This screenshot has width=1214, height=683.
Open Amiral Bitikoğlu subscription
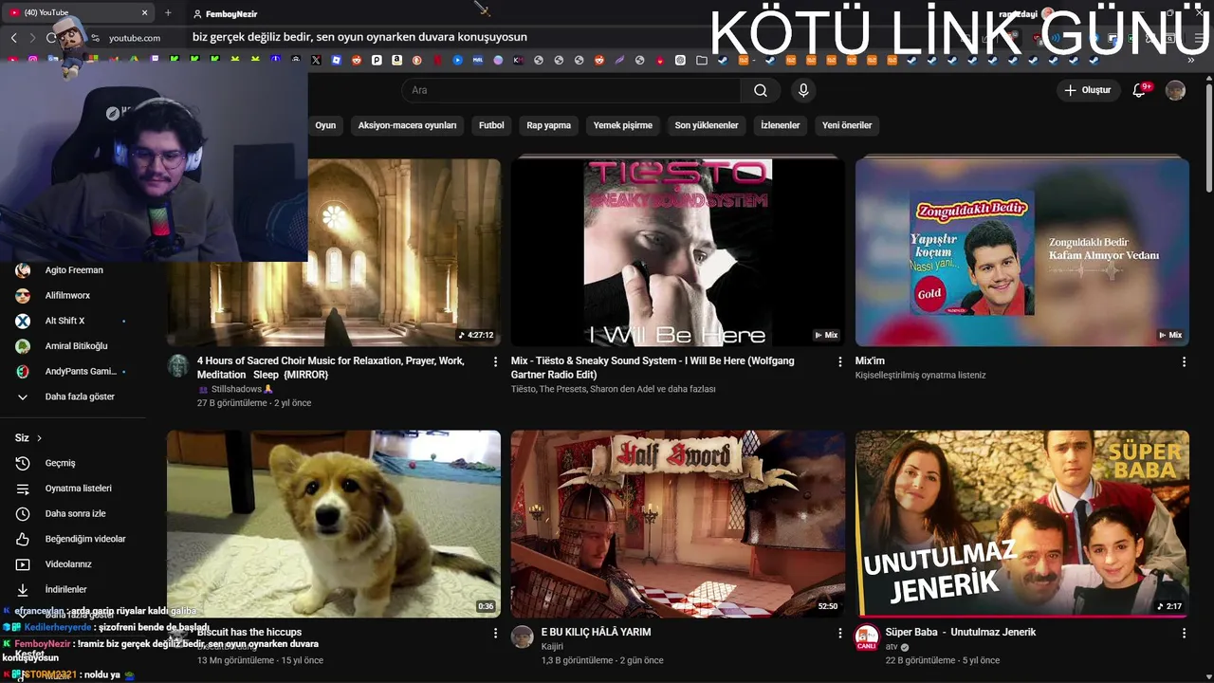coord(74,346)
